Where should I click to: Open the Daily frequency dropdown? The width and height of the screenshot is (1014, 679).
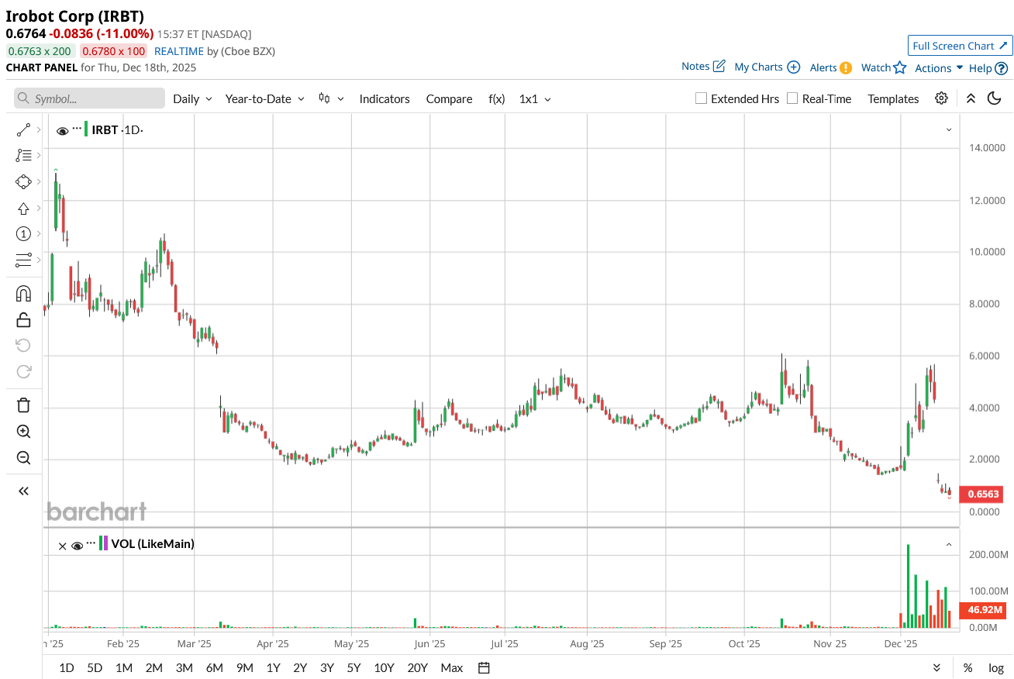coord(192,98)
